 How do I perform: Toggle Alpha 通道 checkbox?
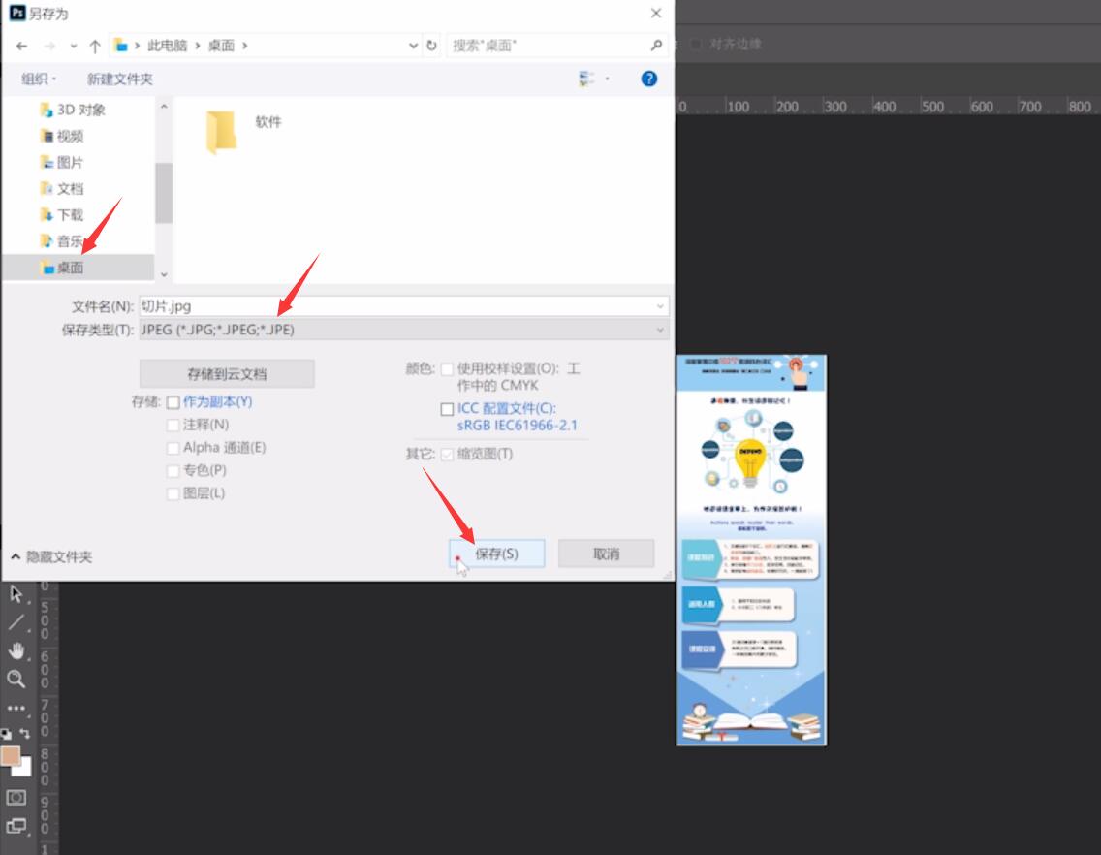[x=173, y=448]
